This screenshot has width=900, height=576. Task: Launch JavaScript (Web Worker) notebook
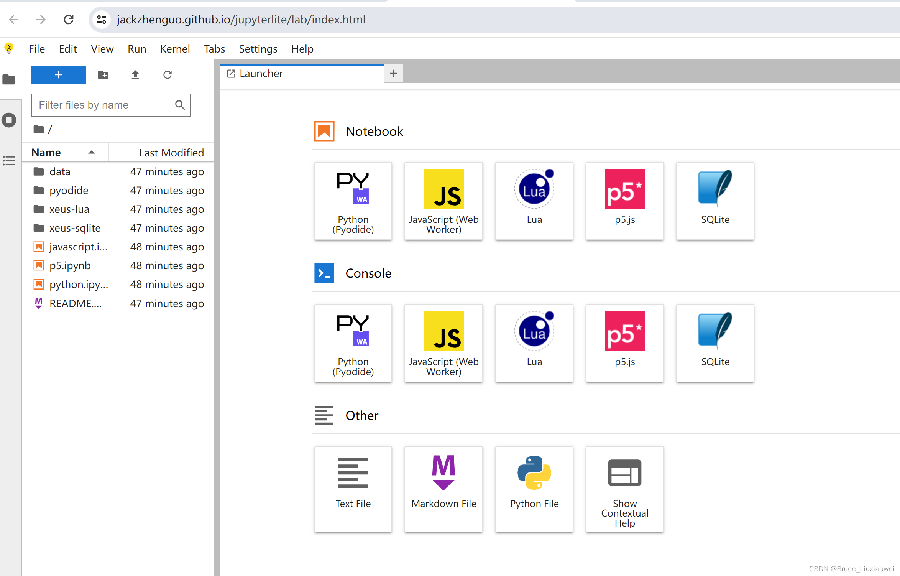pyautogui.click(x=443, y=201)
